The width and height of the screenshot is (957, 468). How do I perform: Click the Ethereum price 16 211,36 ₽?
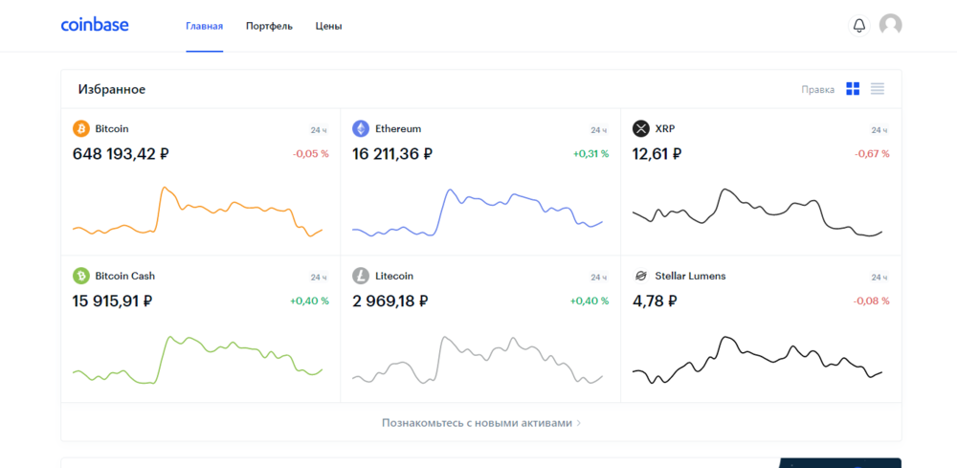click(x=392, y=154)
